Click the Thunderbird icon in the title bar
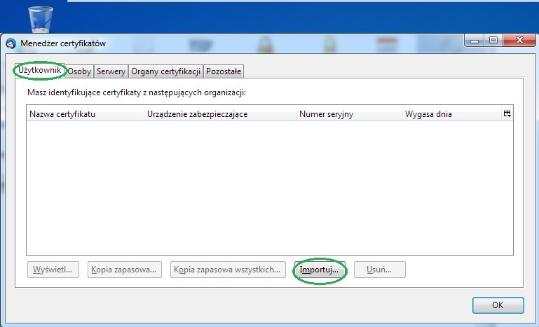This screenshot has width=539, height=327. point(11,43)
